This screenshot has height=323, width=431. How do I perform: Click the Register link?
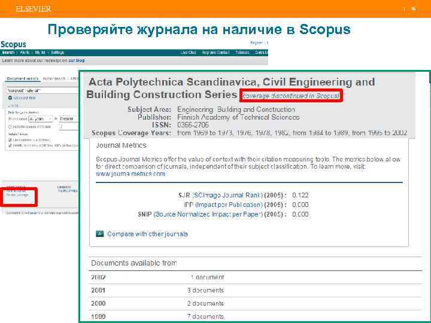pyautogui.click(x=256, y=43)
